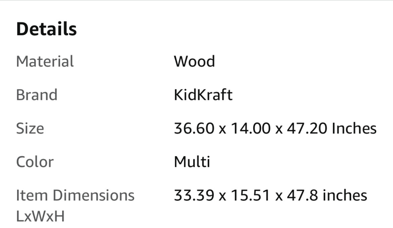Click the lowercase inches unit in Item Dimensions
The image size is (393, 228).
click(x=345, y=195)
